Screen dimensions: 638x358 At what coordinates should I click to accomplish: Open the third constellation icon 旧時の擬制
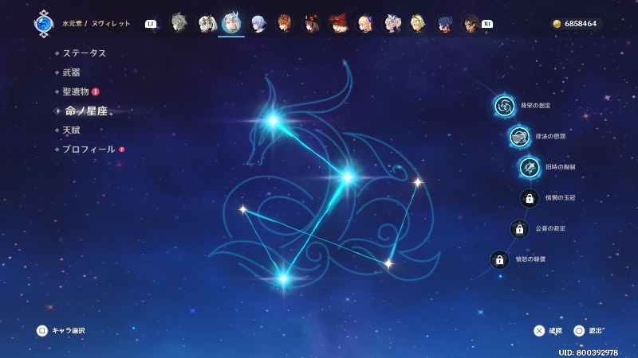click(530, 167)
